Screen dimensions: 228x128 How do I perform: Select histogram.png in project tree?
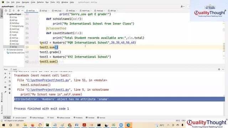tap(17, 26)
